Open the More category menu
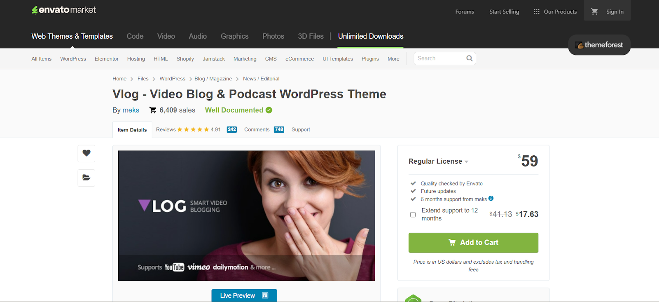The image size is (659, 302). pos(393,59)
